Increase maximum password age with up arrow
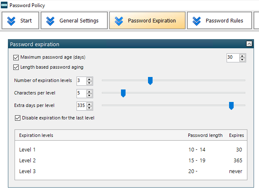The height and width of the screenshot is (191, 259). tap(242, 56)
